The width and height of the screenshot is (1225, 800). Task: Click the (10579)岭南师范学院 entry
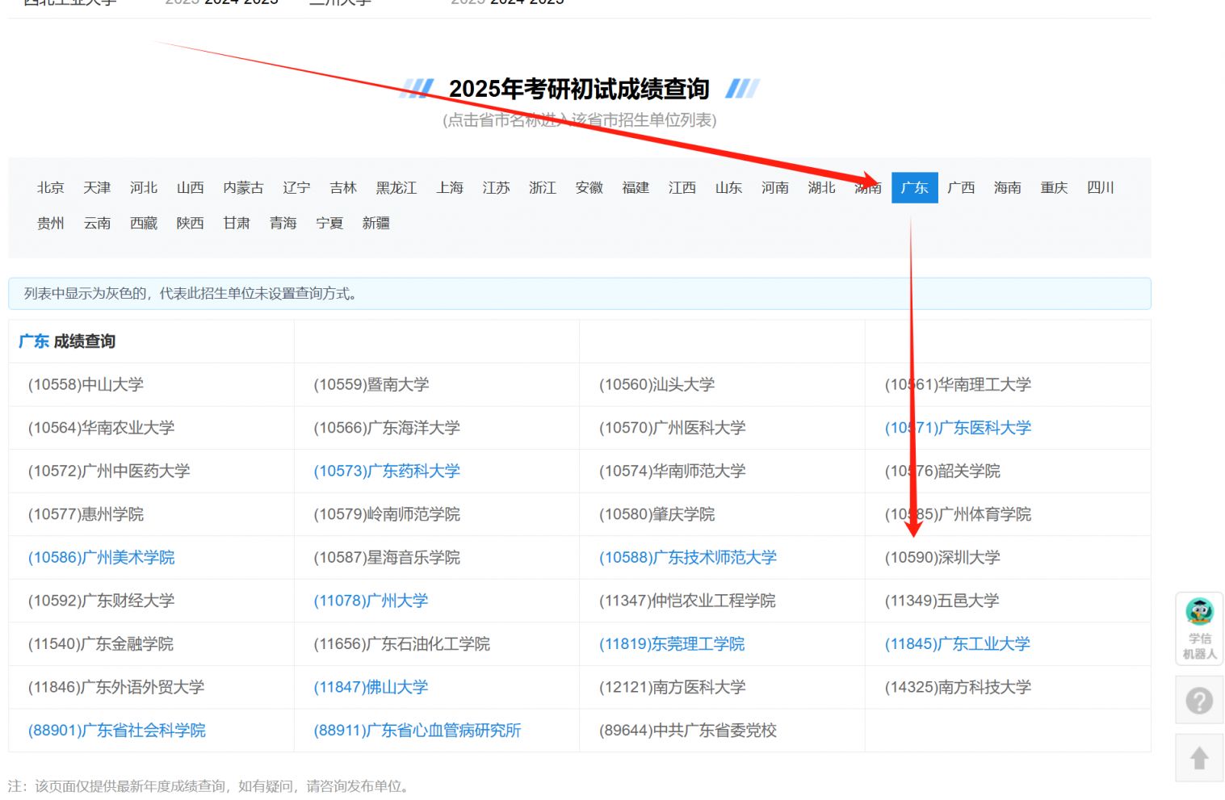click(387, 514)
